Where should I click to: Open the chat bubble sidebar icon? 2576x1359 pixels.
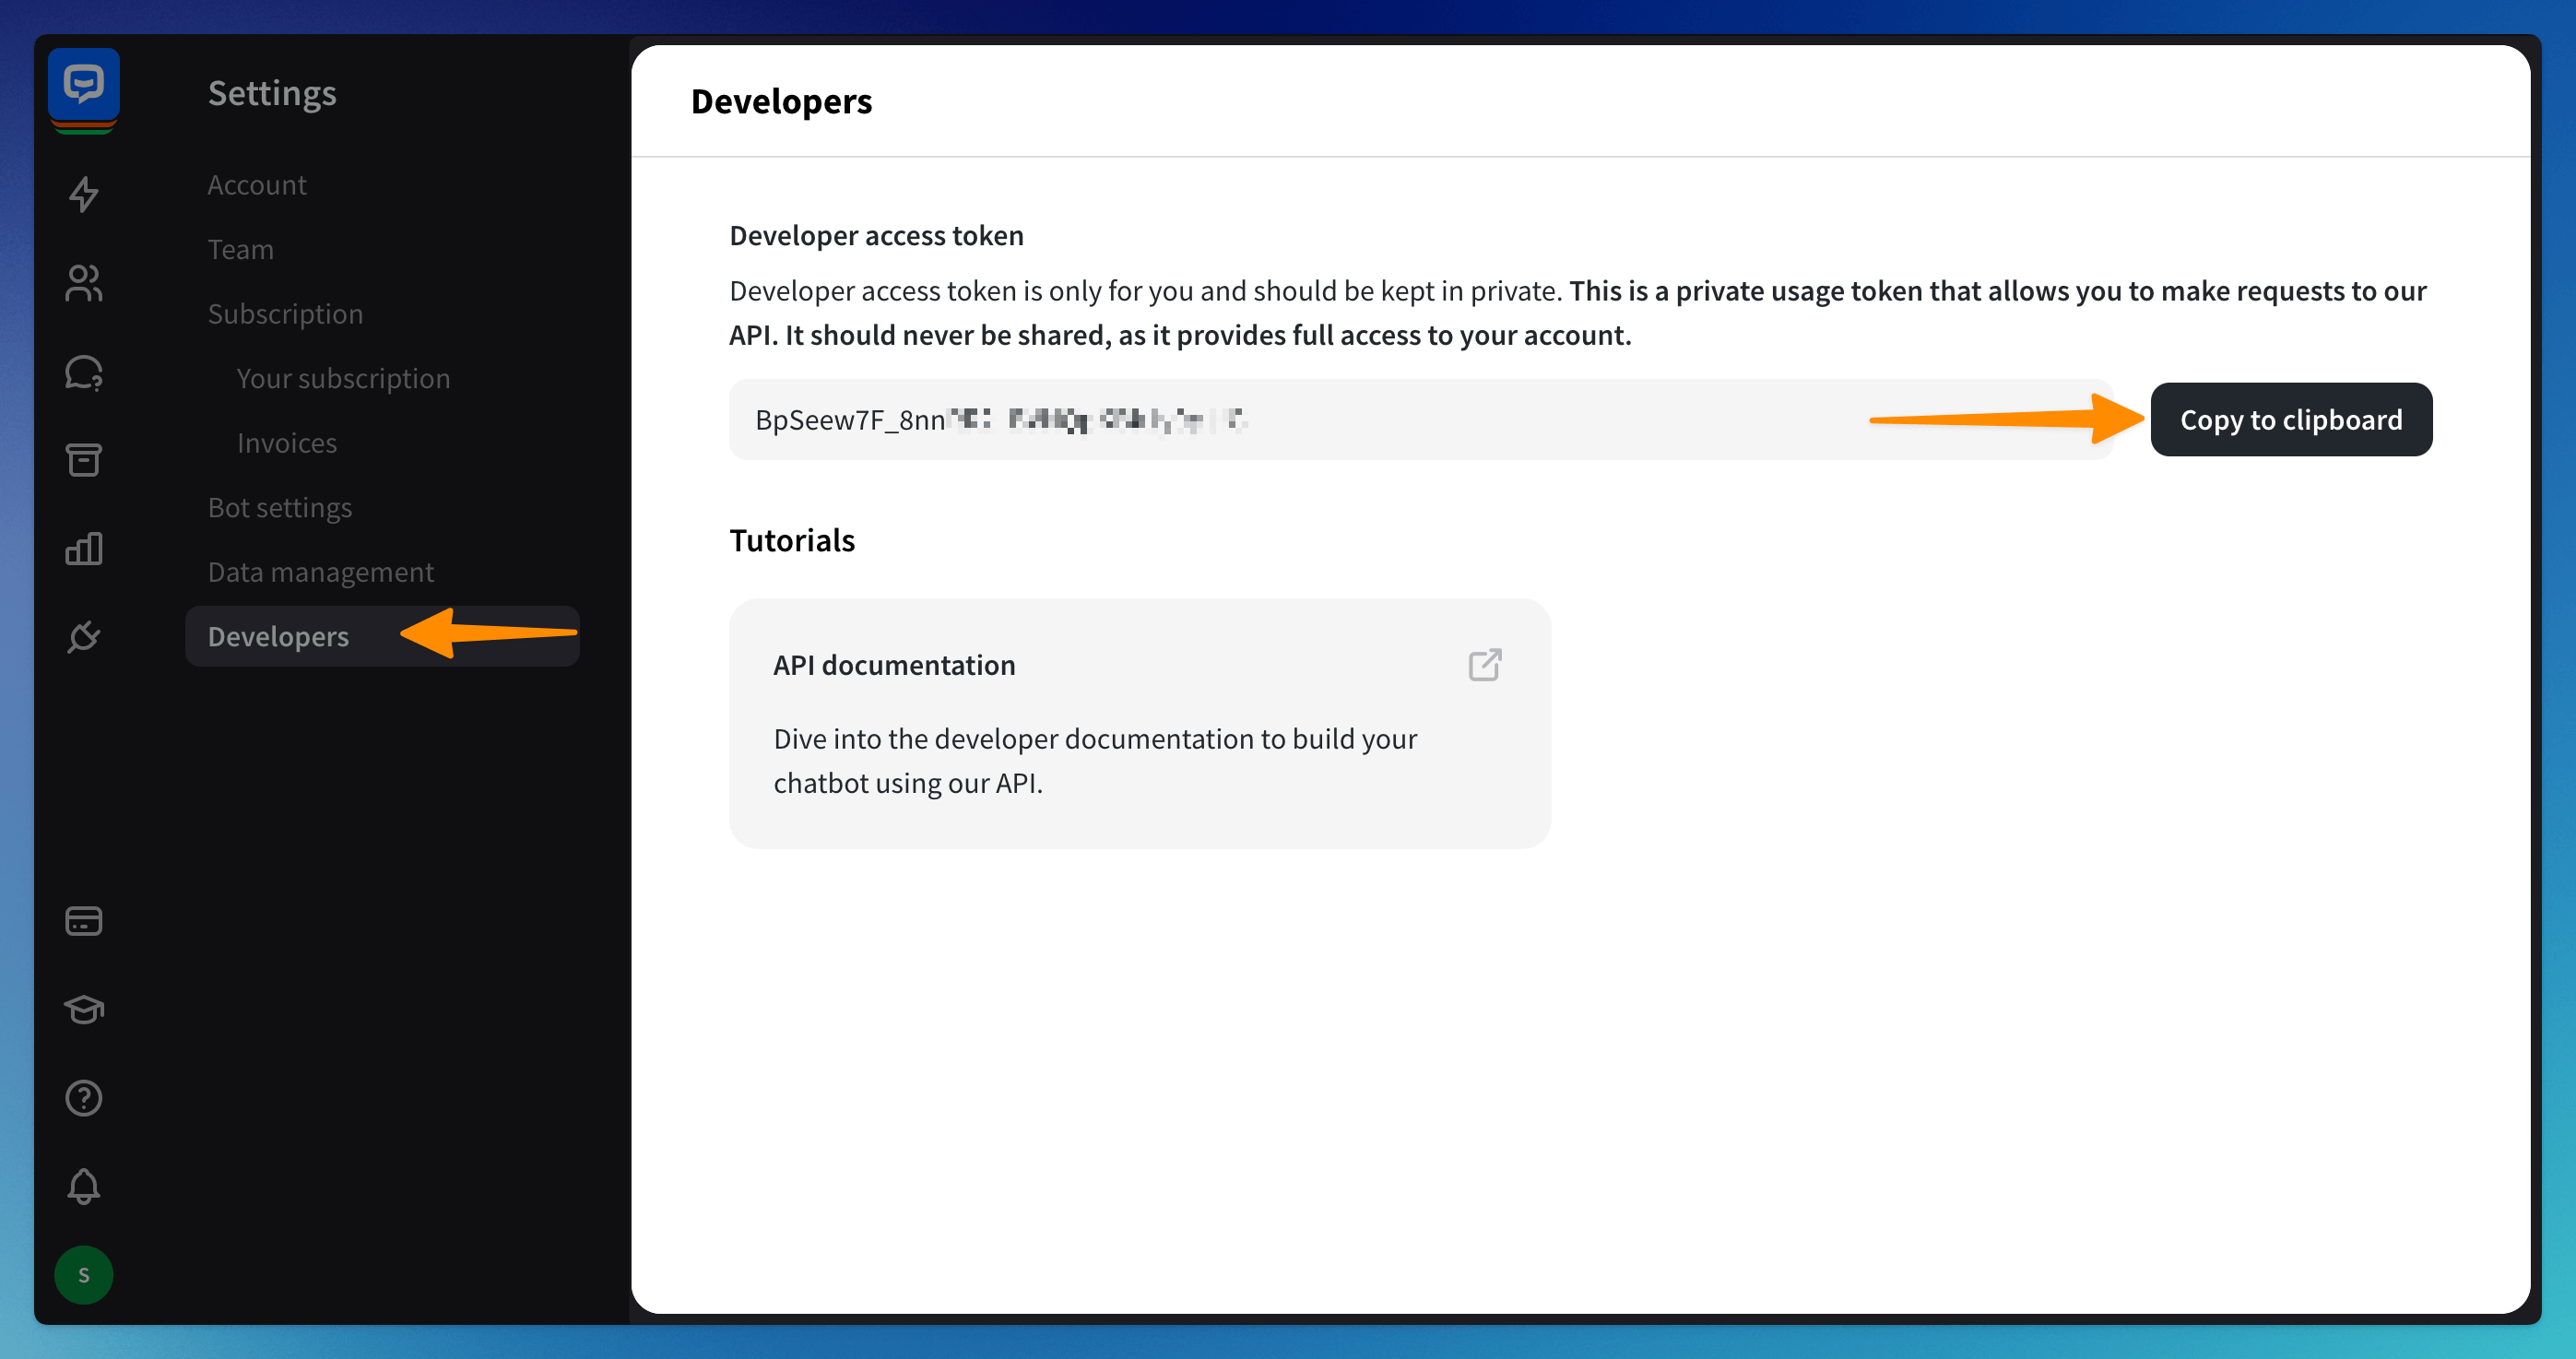(x=84, y=372)
